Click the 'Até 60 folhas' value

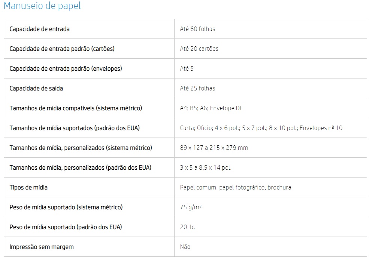coord(197,29)
